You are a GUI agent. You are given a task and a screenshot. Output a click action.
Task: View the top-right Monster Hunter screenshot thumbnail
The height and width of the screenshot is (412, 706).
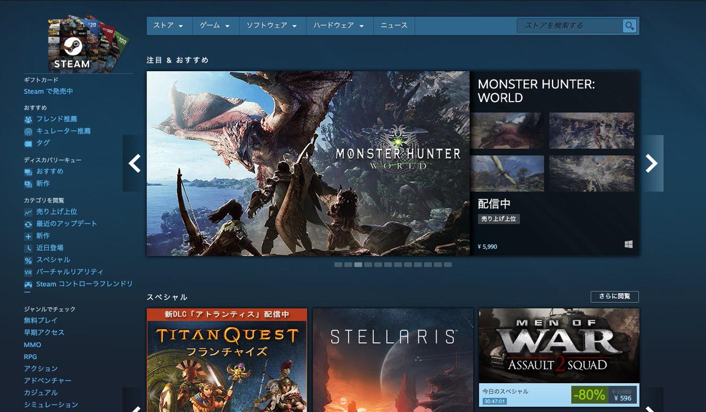(592, 130)
